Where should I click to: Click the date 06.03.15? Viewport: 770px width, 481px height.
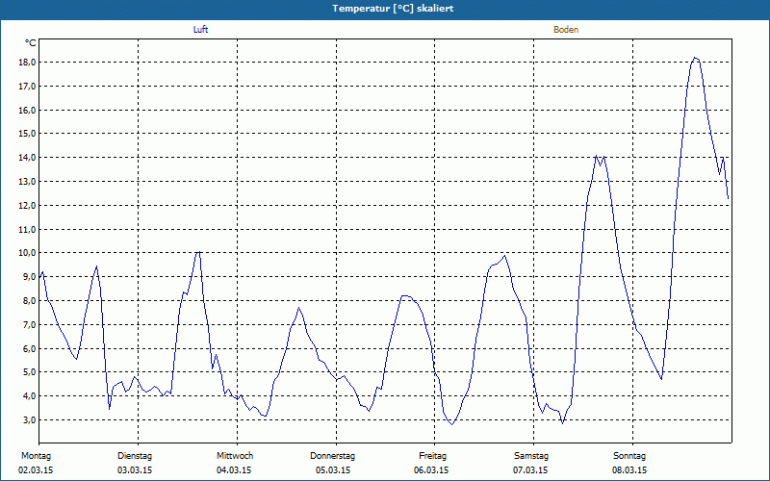(431, 470)
